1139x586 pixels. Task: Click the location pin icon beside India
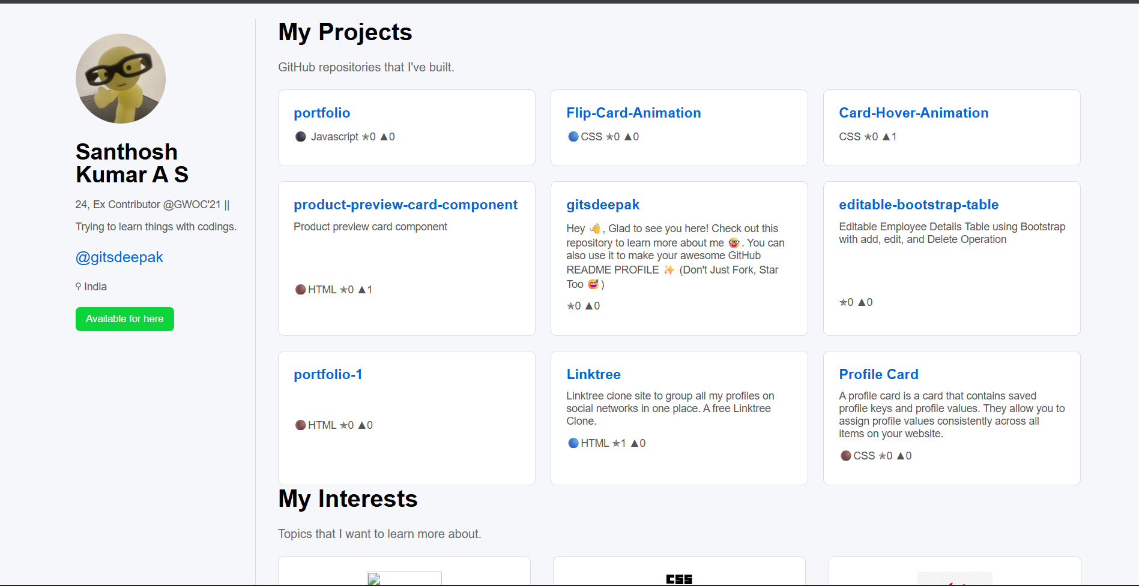pyautogui.click(x=78, y=287)
